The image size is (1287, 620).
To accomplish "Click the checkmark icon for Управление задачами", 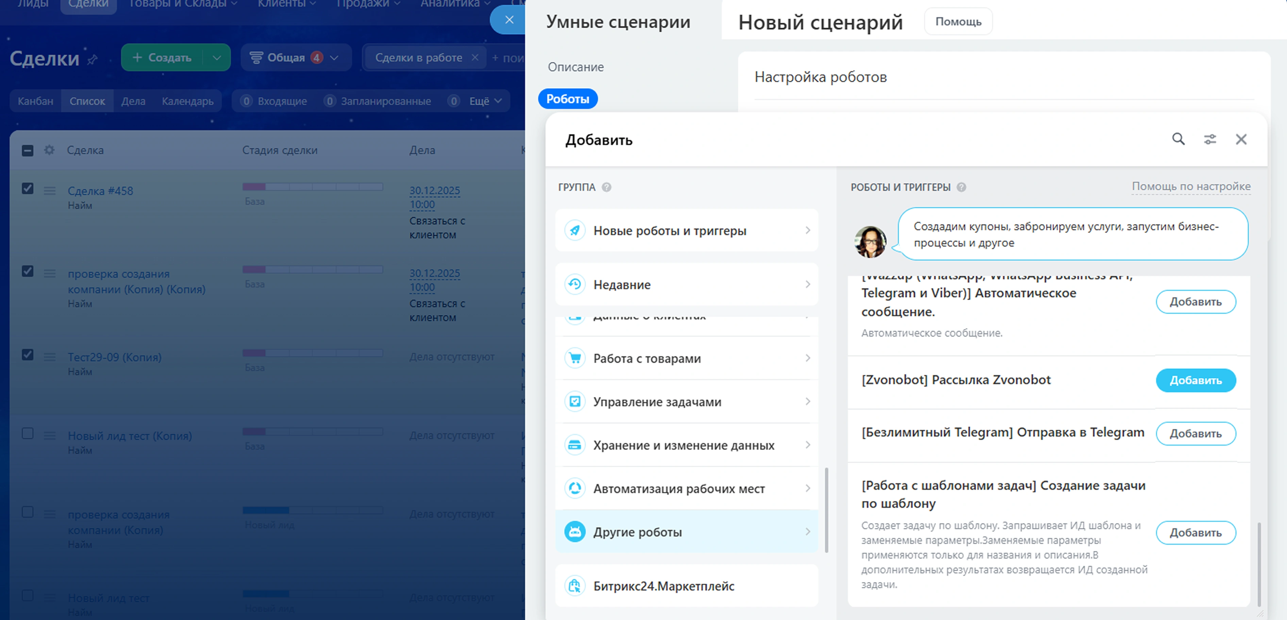I will tap(574, 401).
